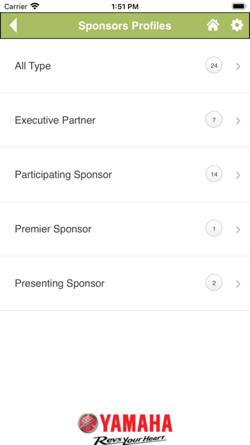Open Premier Sponsor list
This screenshot has height=445, width=250.
point(125,229)
